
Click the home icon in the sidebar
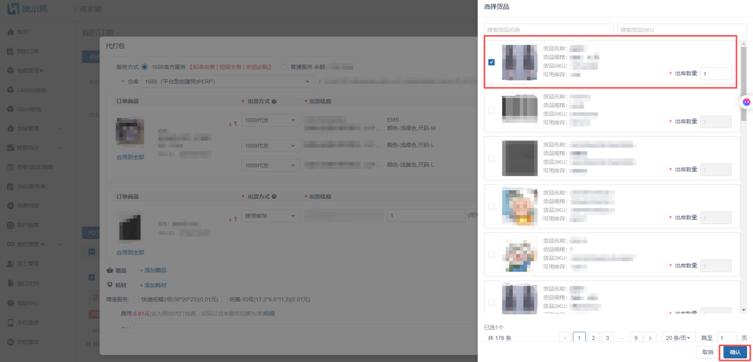(10, 32)
